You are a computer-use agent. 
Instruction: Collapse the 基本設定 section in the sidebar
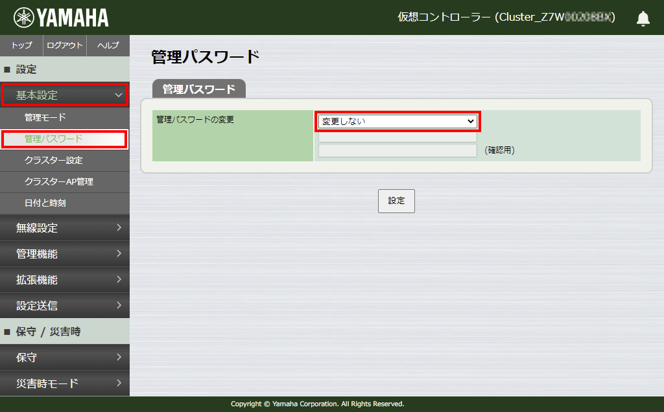(x=65, y=94)
